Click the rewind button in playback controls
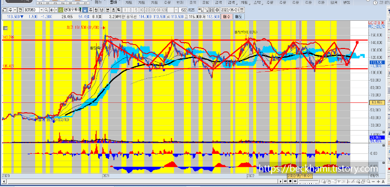Image resolution: width=390 pixels, height=187 pixels. (x=285, y=181)
